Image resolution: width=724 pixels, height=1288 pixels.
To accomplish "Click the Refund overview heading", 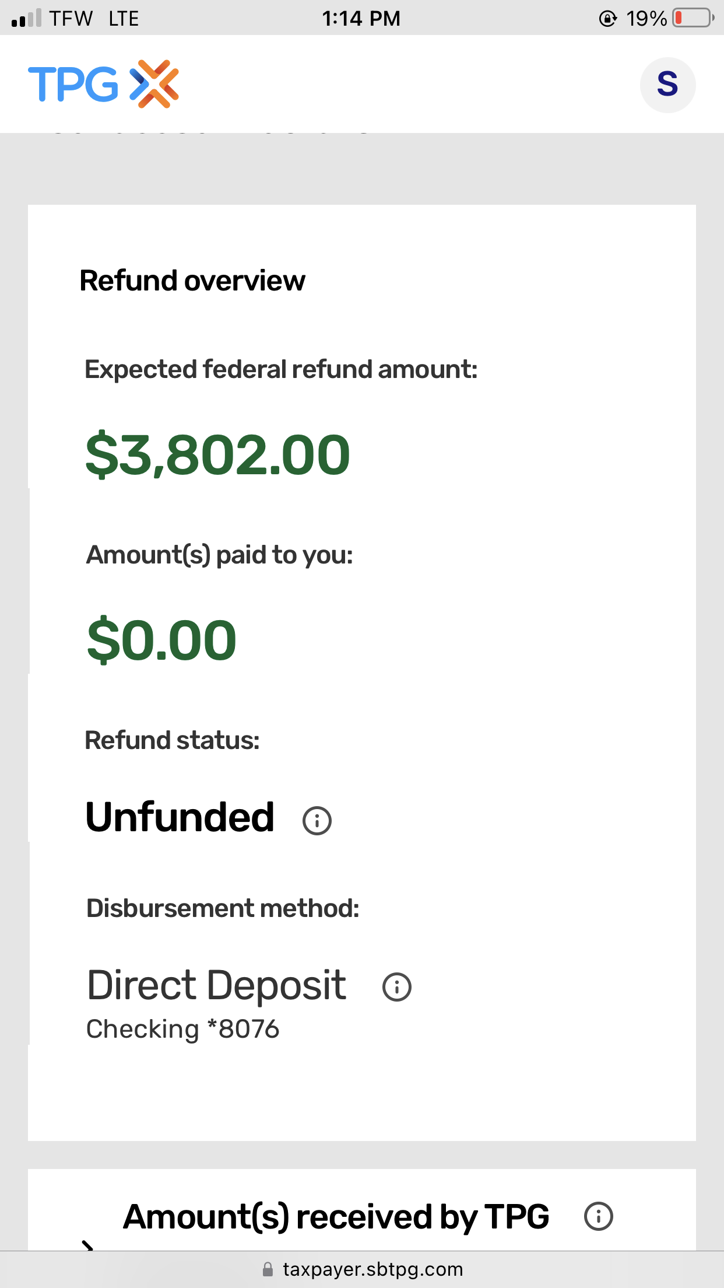I will (x=192, y=281).
